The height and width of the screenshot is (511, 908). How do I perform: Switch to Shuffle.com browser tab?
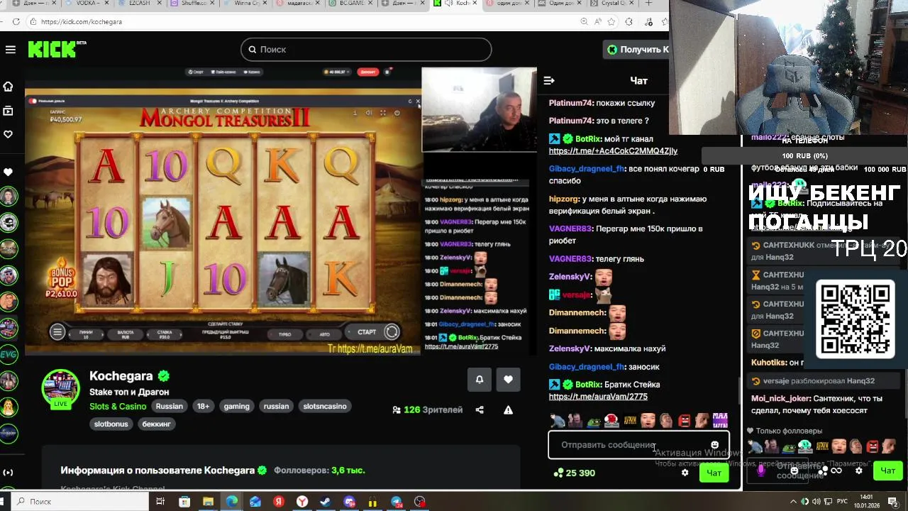click(193, 4)
